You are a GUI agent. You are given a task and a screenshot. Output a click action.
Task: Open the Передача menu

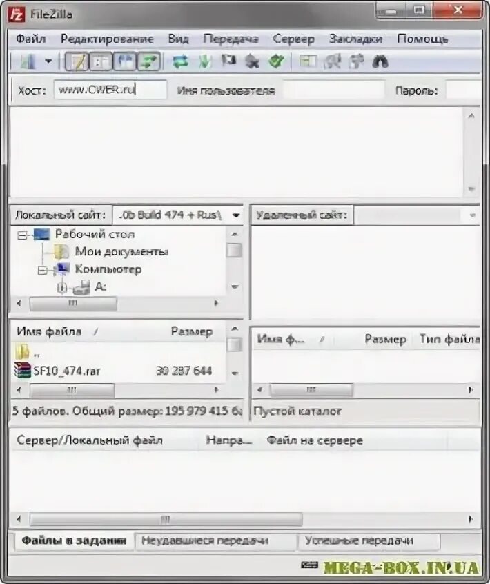tap(231, 39)
